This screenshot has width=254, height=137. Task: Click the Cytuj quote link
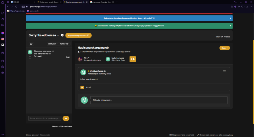click(88, 87)
